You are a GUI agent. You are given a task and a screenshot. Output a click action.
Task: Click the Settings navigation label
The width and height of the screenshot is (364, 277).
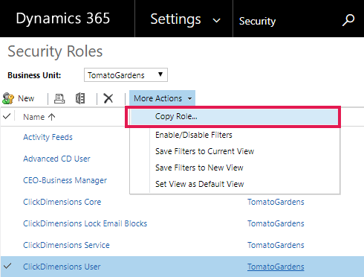[x=175, y=19]
